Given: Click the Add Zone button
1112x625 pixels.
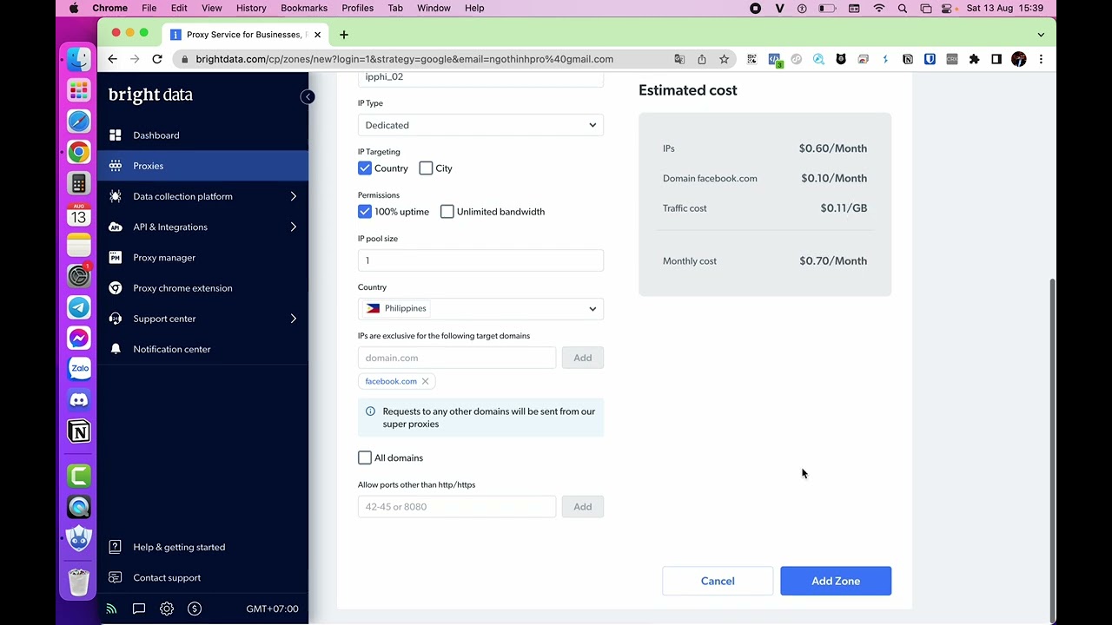Looking at the screenshot, I should [836, 581].
